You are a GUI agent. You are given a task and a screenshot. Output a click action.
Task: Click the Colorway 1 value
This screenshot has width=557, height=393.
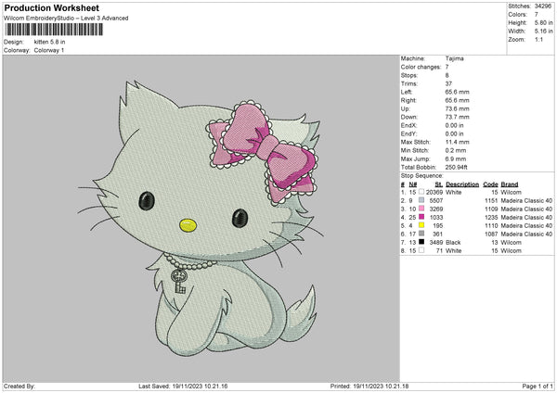pos(49,50)
